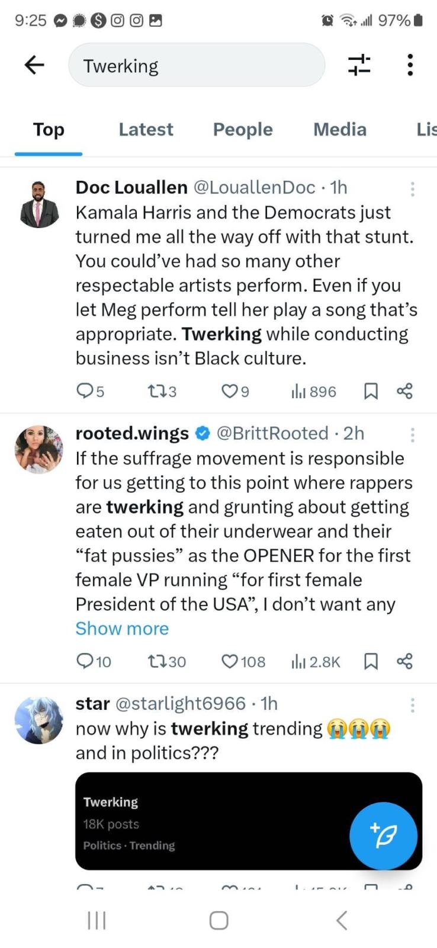Open more options on Doc Louallen's post
The width and height of the screenshot is (437, 948).
coord(412,189)
